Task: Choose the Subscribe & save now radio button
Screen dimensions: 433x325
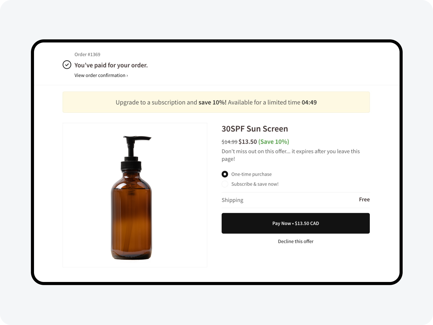Action: pyautogui.click(x=225, y=184)
